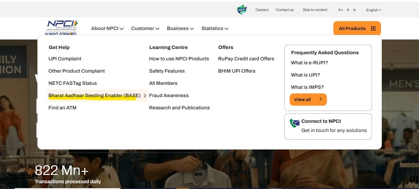This screenshot has width=419, height=189.
Task: Open the Other Product Complaint entry
Action: click(x=76, y=71)
